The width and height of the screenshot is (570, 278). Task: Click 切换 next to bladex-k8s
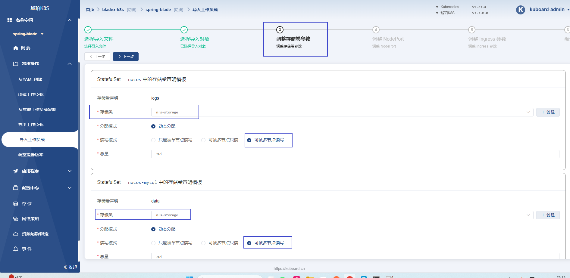tap(132, 10)
